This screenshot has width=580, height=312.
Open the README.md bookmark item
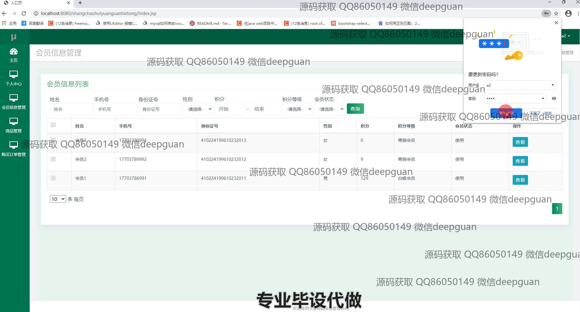(210, 23)
